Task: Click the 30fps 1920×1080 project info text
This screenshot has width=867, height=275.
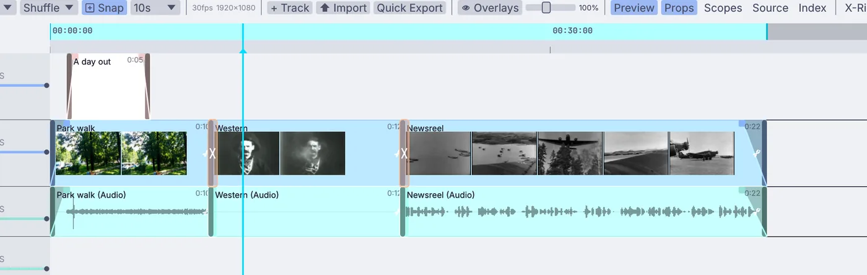Action: click(x=224, y=8)
